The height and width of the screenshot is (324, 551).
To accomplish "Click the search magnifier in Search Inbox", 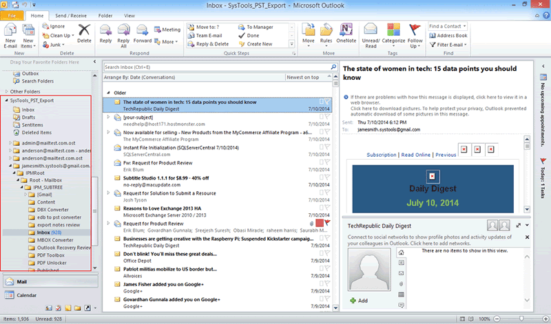I will tap(333, 67).
